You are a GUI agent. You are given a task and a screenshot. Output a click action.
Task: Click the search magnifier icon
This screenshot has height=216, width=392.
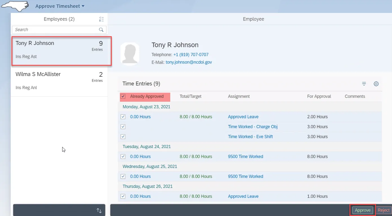[101, 30]
